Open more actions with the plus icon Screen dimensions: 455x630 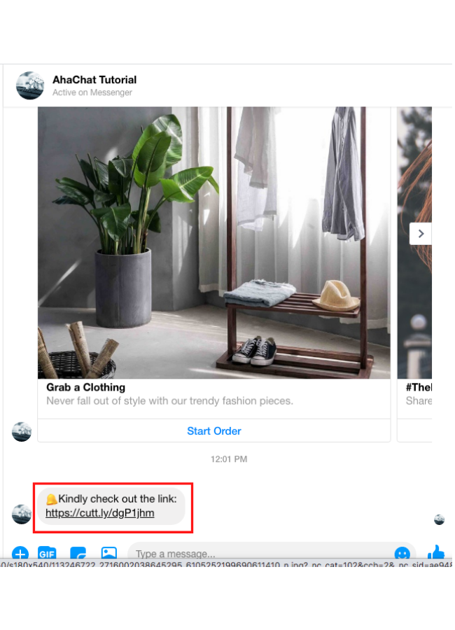pyautogui.click(x=20, y=553)
